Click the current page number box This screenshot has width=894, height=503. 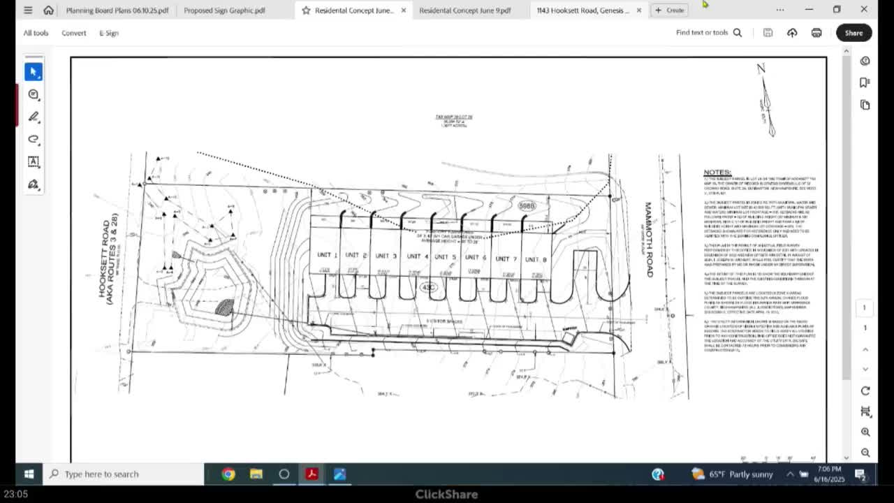tap(864, 308)
